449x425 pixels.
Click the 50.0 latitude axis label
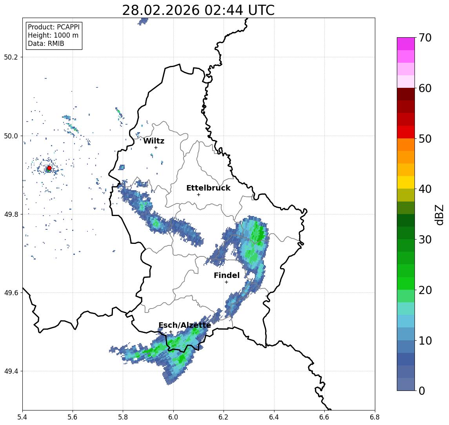11,136
